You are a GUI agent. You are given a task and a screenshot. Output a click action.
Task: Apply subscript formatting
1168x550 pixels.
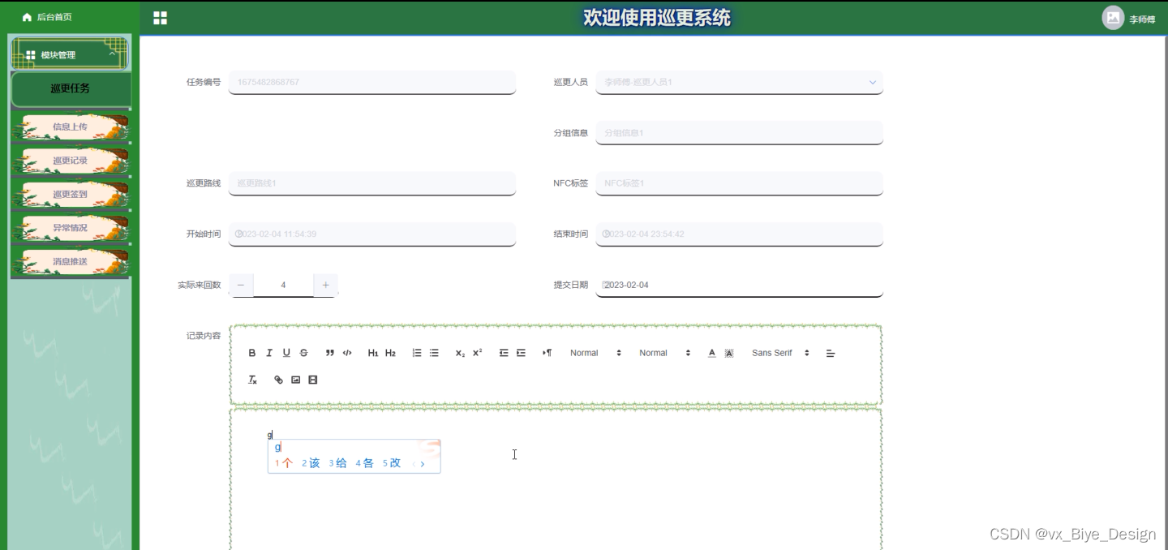point(460,353)
